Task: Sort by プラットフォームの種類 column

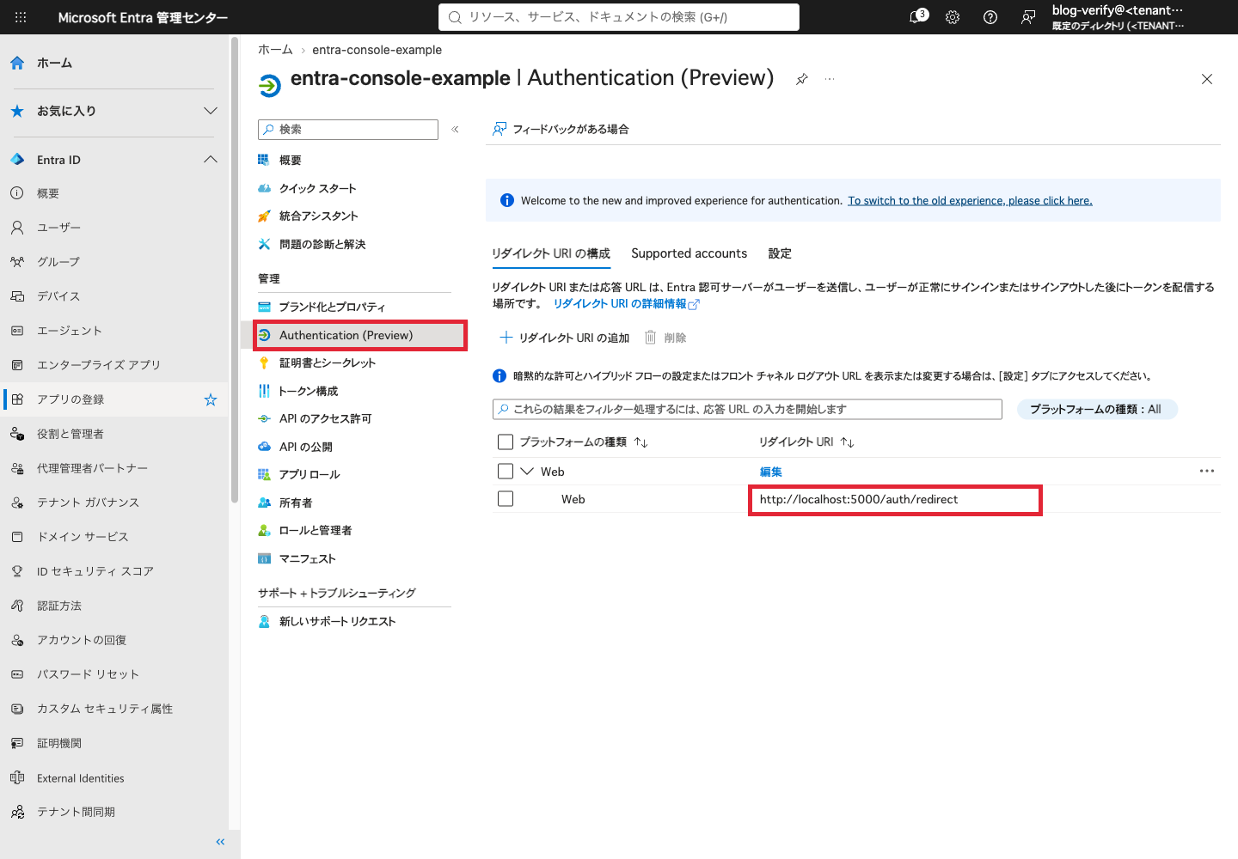Action: point(583,442)
